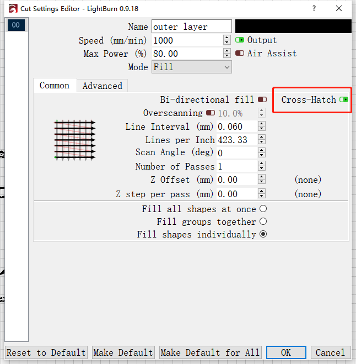Click the Line Interval (mm) field
Screen dimensions: 356x364
237,126
